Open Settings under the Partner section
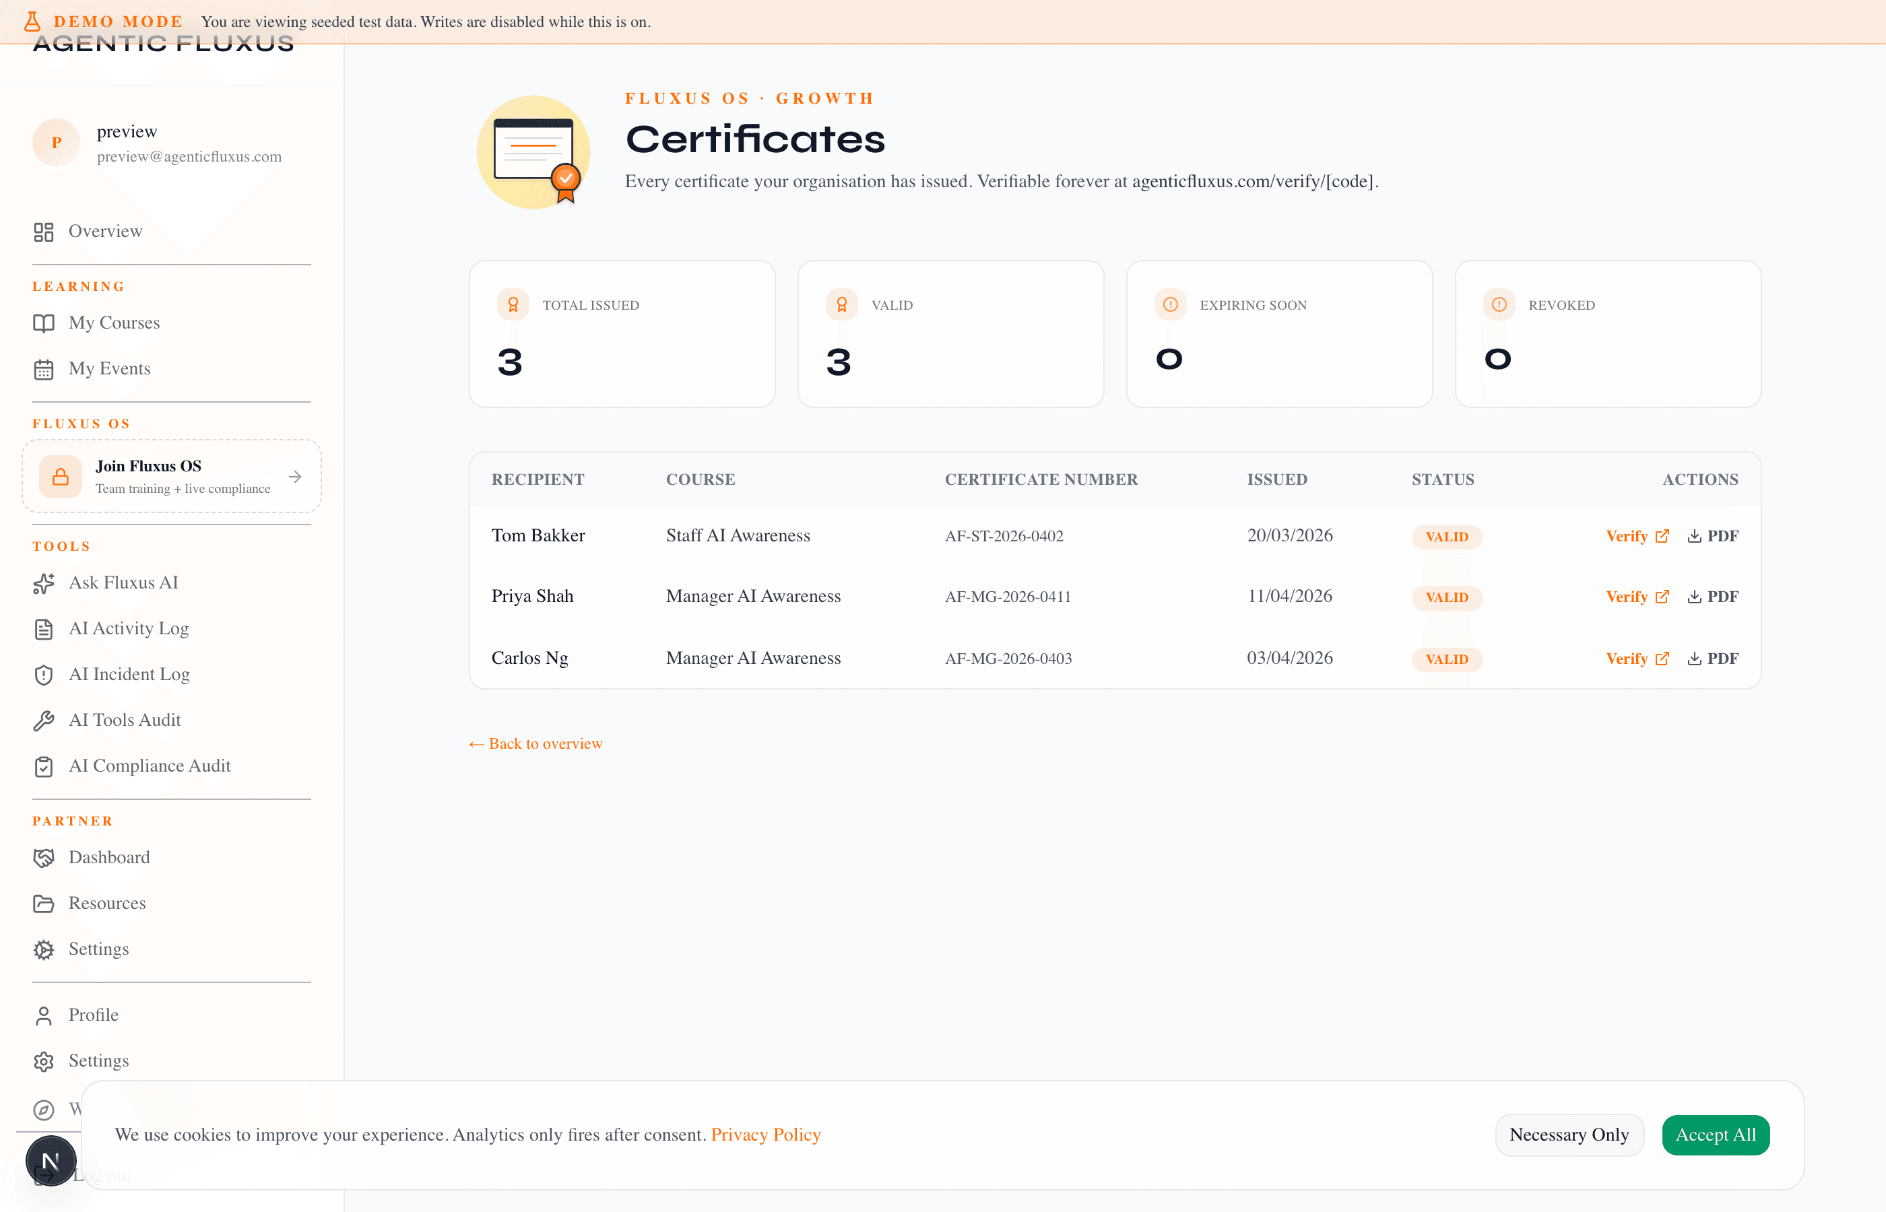 click(98, 948)
